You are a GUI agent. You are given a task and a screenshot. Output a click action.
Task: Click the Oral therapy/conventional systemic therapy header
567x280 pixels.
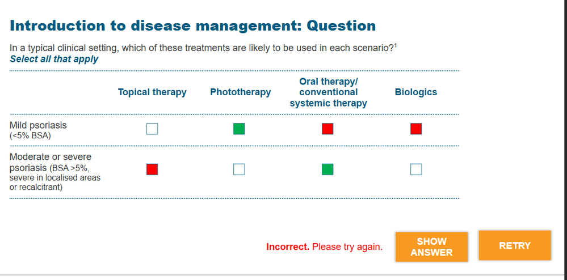(x=328, y=92)
